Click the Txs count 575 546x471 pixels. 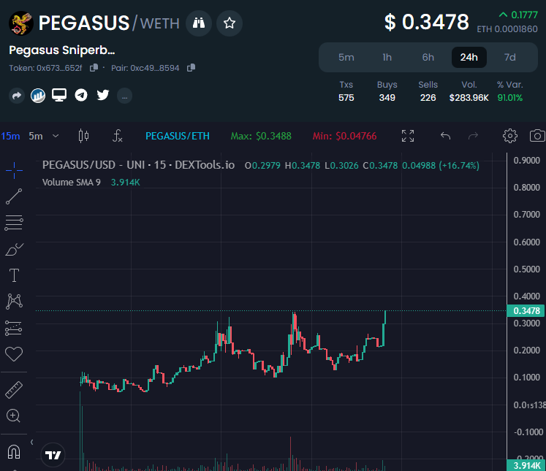(x=346, y=98)
